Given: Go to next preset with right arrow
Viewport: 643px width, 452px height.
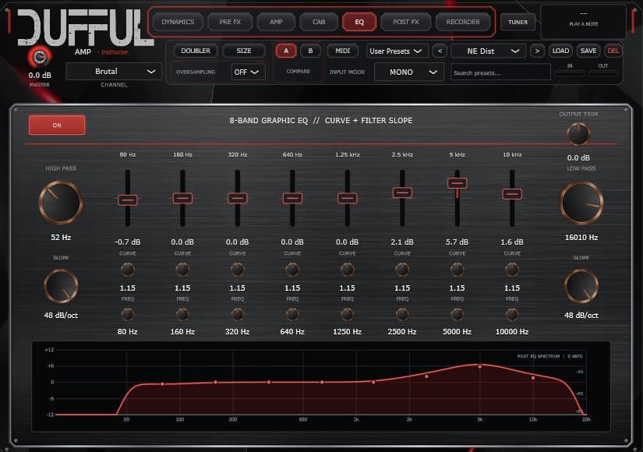Looking at the screenshot, I should point(537,51).
